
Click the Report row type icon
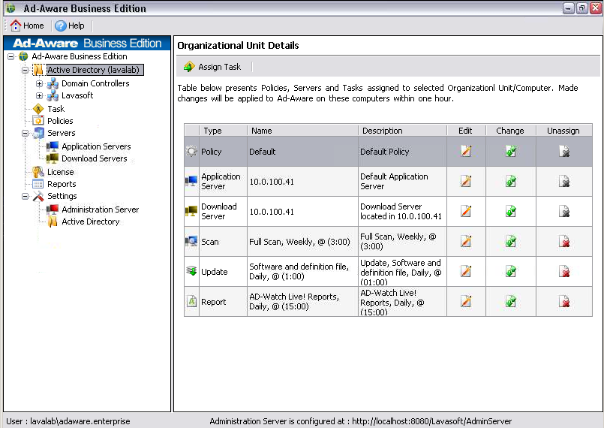(x=191, y=301)
